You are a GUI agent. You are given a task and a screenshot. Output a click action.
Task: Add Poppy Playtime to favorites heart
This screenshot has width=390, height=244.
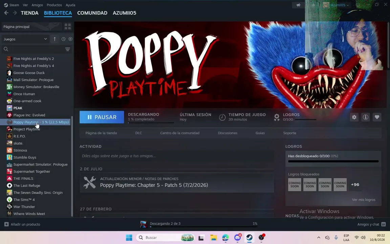(377, 117)
